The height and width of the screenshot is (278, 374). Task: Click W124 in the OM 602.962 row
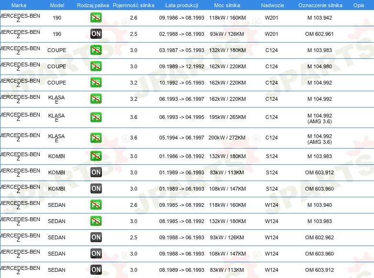(x=272, y=237)
